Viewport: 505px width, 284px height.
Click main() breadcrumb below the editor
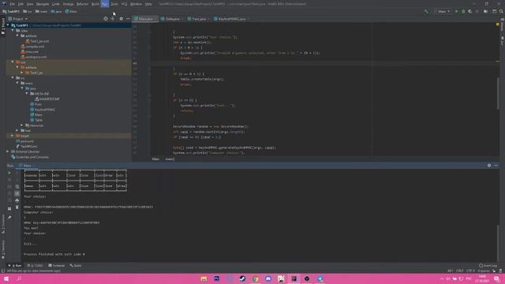[x=170, y=159]
